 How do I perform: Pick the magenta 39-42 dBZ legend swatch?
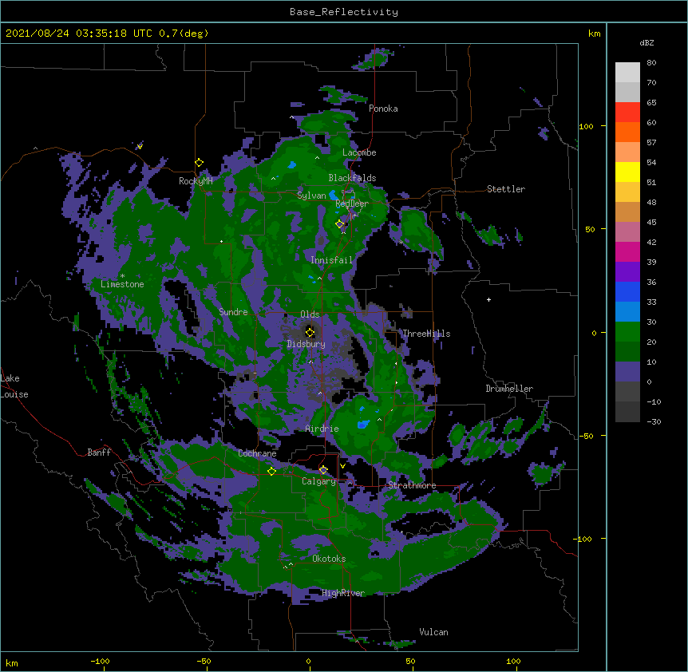tap(627, 251)
